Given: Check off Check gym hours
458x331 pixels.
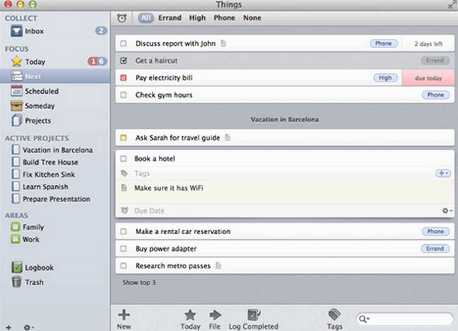Looking at the screenshot, I should 124,95.
